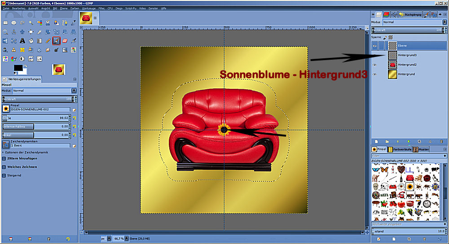This screenshot has height=244, width=449.
Task: Select the Rectangle Select tool
Action: point(5,22)
